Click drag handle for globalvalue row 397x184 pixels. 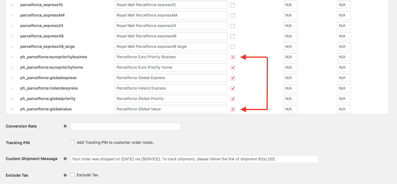point(12,109)
